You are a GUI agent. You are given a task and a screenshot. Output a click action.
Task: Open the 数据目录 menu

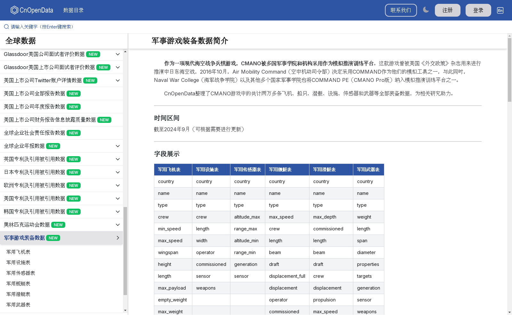pyautogui.click(x=73, y=10)
